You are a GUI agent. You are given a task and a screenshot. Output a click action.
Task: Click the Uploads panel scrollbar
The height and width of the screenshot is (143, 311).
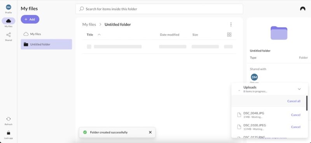307,103
